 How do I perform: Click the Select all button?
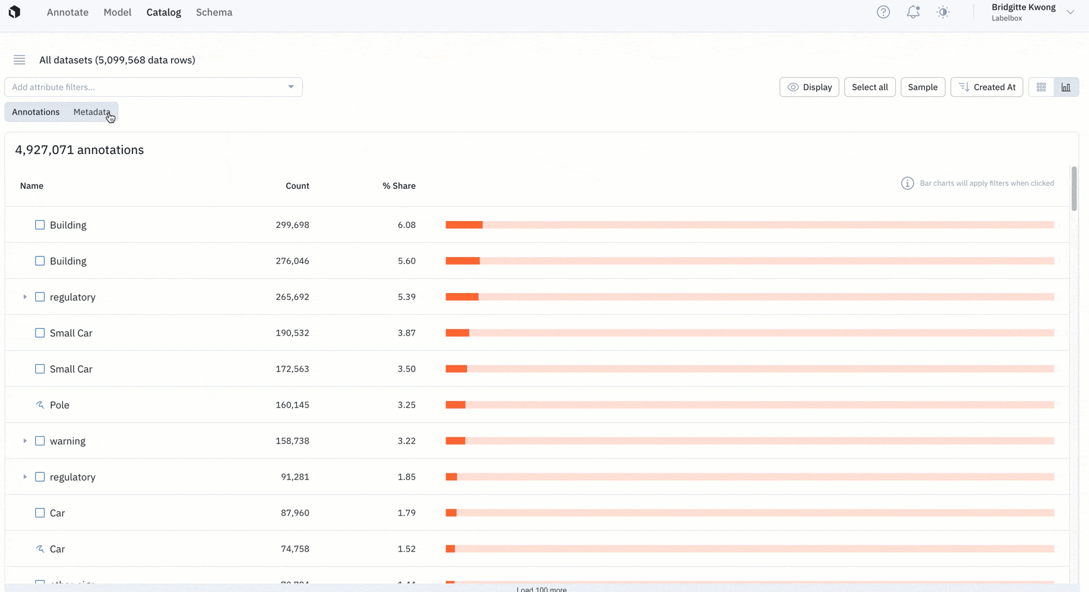point(870,87)
